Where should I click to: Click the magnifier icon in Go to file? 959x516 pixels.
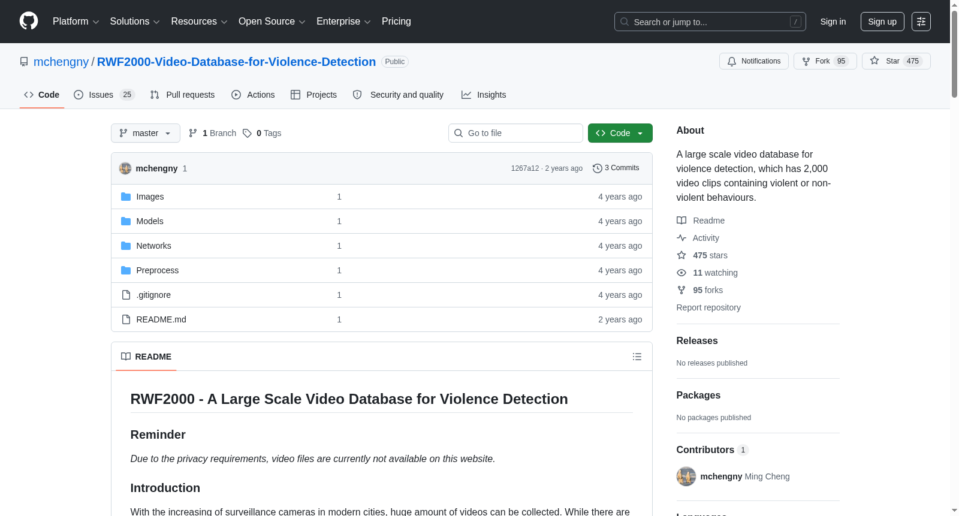[459, 133]
